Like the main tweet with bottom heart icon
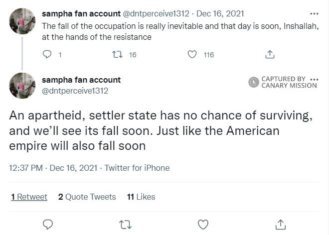 coord(202,224)
